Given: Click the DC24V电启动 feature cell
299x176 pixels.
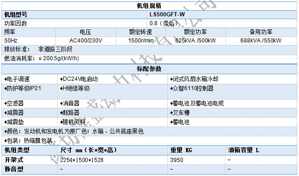Looking at the screenshot, I should pyautogui.click(x=112, y=79).
